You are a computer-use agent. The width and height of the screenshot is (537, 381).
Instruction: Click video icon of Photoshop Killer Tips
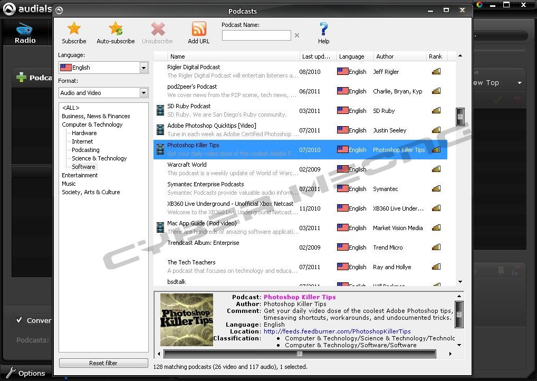[x=160, y=149]
